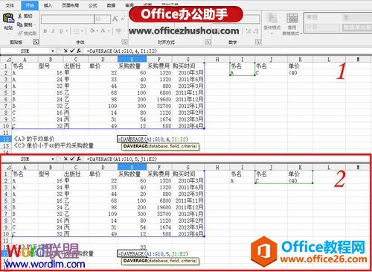Select row 12 header in upper sheet
Image resolution: width=372 pixels, height=272 pixels.
(6, 139)
